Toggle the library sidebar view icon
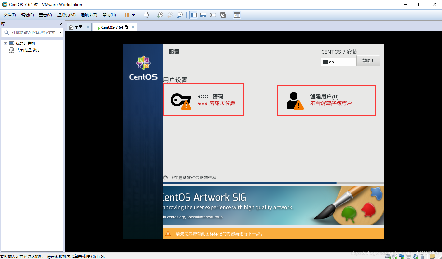Image resolution: width=442 pixels, height=259 pixels. 194,15
